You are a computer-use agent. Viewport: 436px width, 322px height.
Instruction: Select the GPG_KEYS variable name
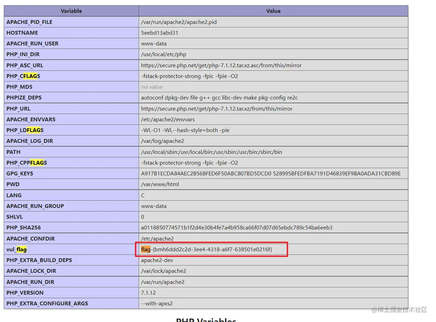pos(20,174)
